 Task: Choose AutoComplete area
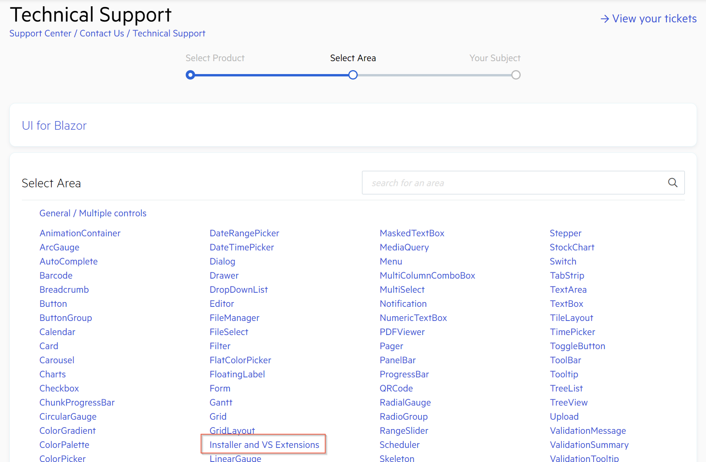[69, 261]
